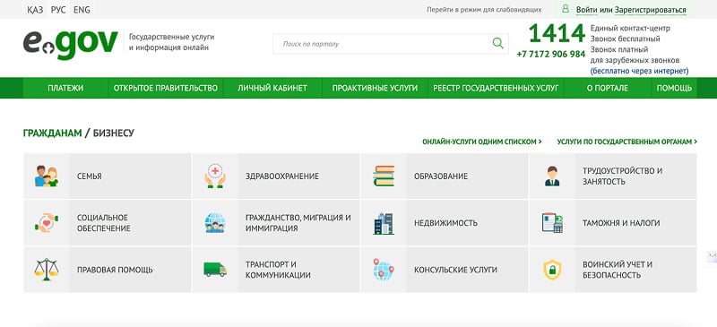This screenshot has height=327, width=717.
Task: Open the Платежи menu
Action: point(65,89)
